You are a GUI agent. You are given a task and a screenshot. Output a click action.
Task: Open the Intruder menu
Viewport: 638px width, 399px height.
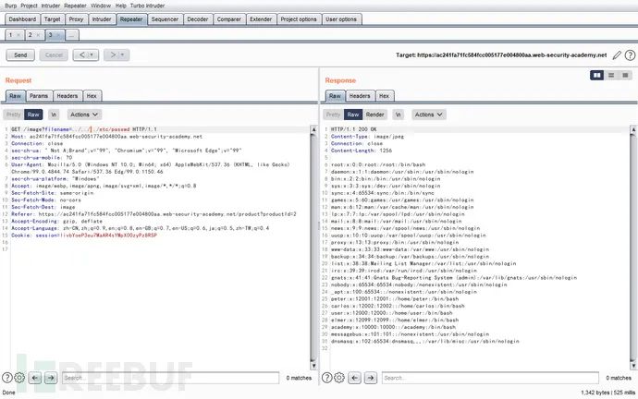(x=51, y=6)
